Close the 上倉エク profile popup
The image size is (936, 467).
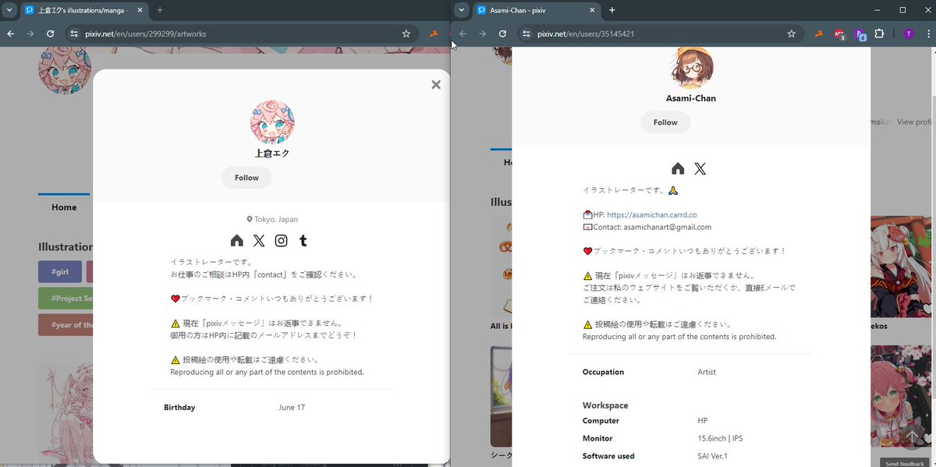click(x=436, y=84)
